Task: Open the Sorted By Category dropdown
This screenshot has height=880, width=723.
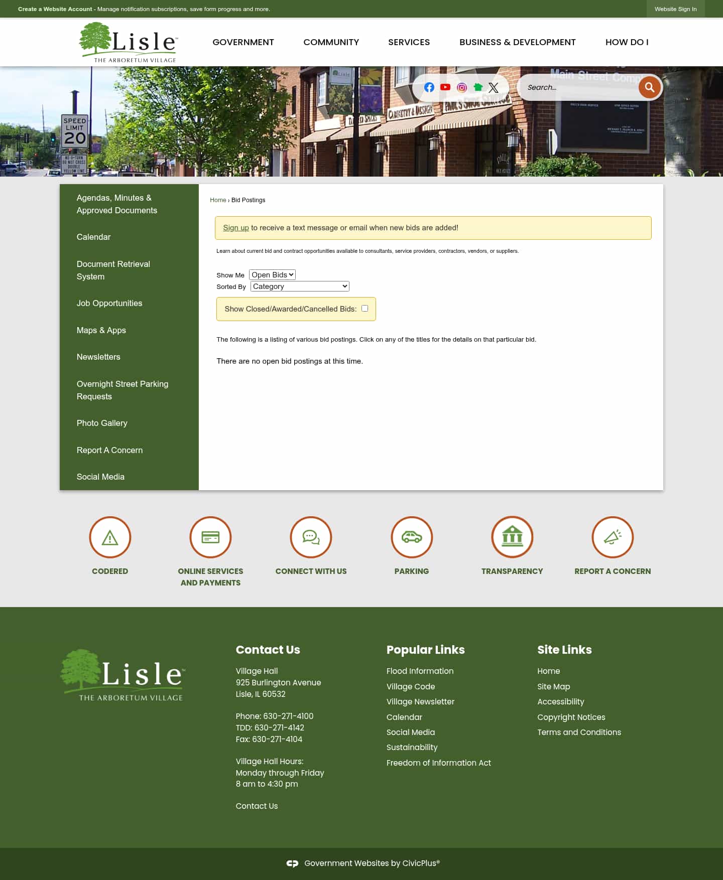Action: pos(300,286)
